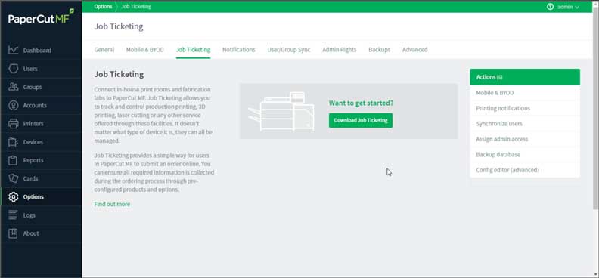Open Reports in the sidebar menu
The image size is (599, 278).
point(41,160)
